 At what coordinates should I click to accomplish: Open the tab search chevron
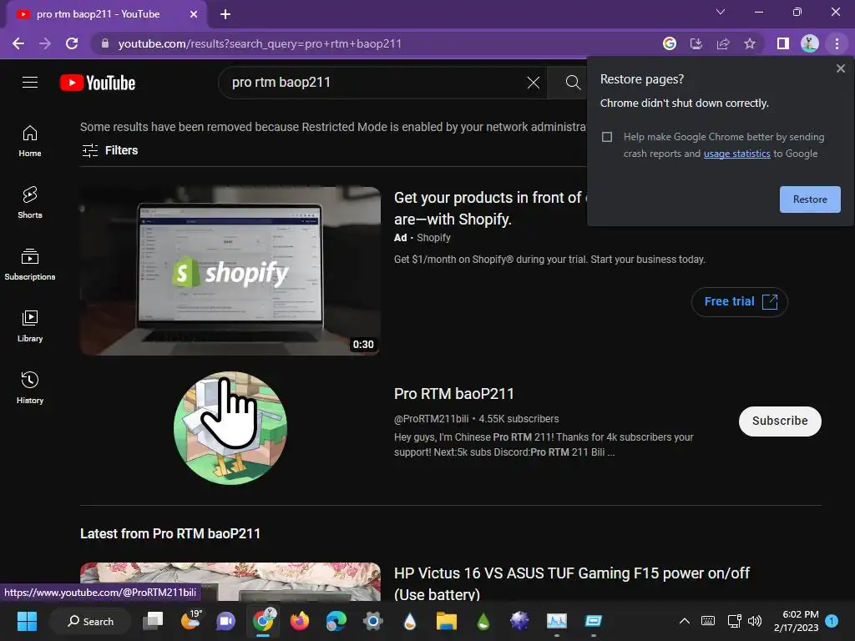coord(721,12)
